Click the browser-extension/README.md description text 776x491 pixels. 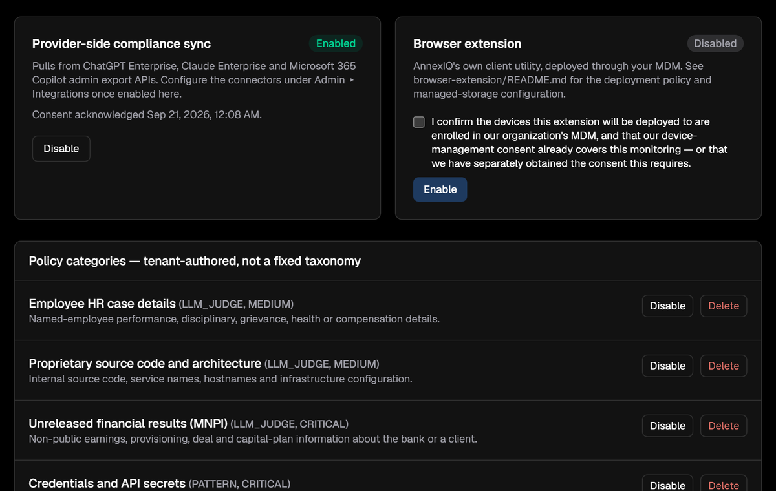(x=562, y=80)
